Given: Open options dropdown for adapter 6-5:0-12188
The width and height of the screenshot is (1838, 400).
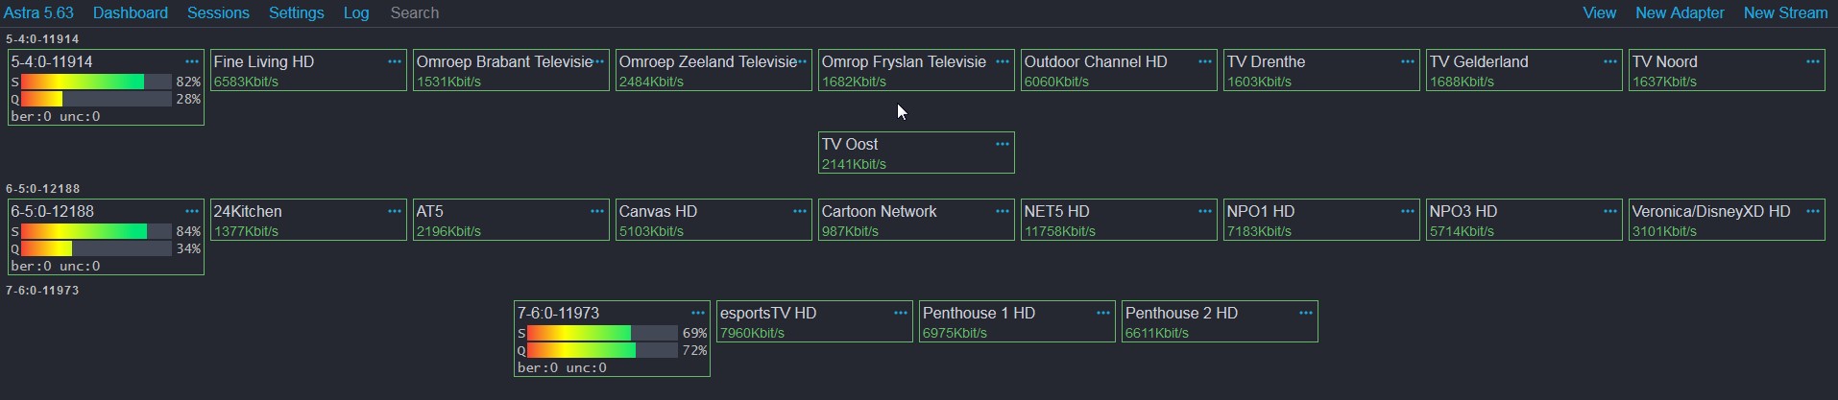Looking at the screenshot, I should point(192,211).
